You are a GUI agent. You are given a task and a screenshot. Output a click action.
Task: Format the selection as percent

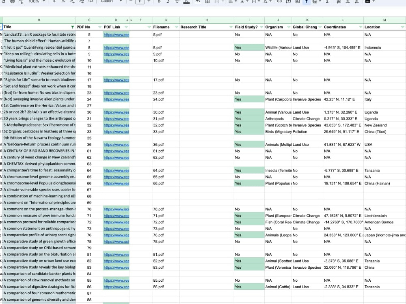(63, 2)
